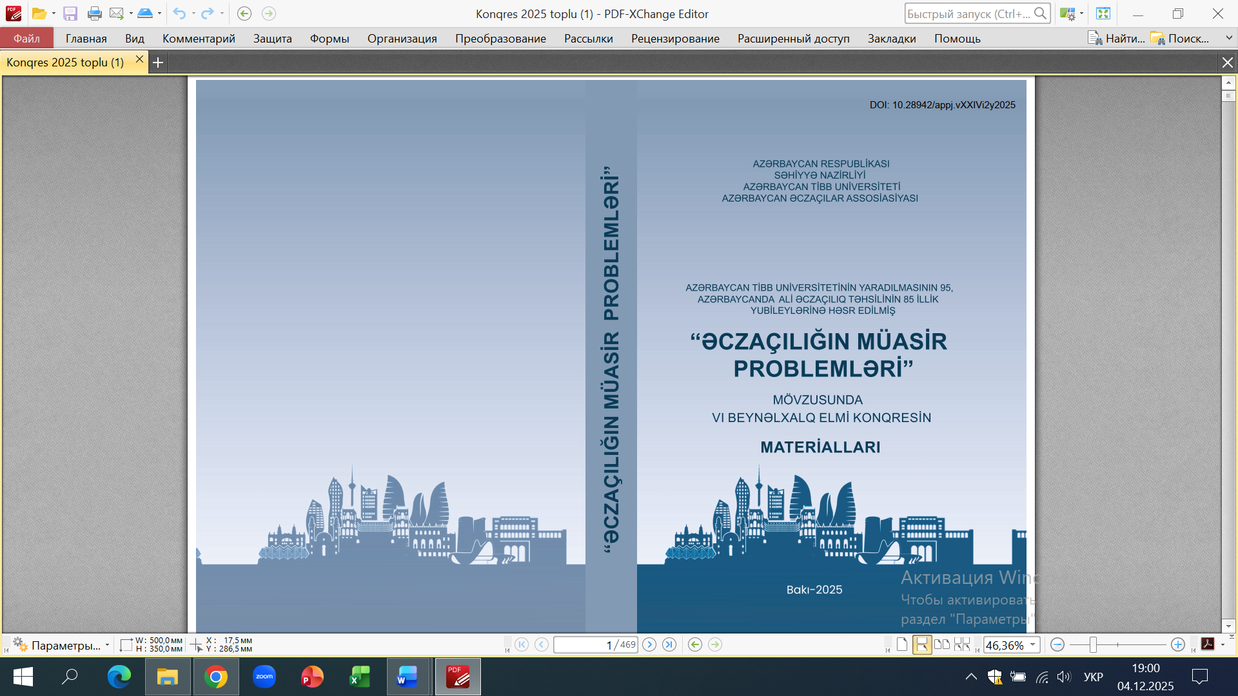Open the 46,36% zoom level dropdown
The image size is (1238, 696).
tap(1032, 645)
